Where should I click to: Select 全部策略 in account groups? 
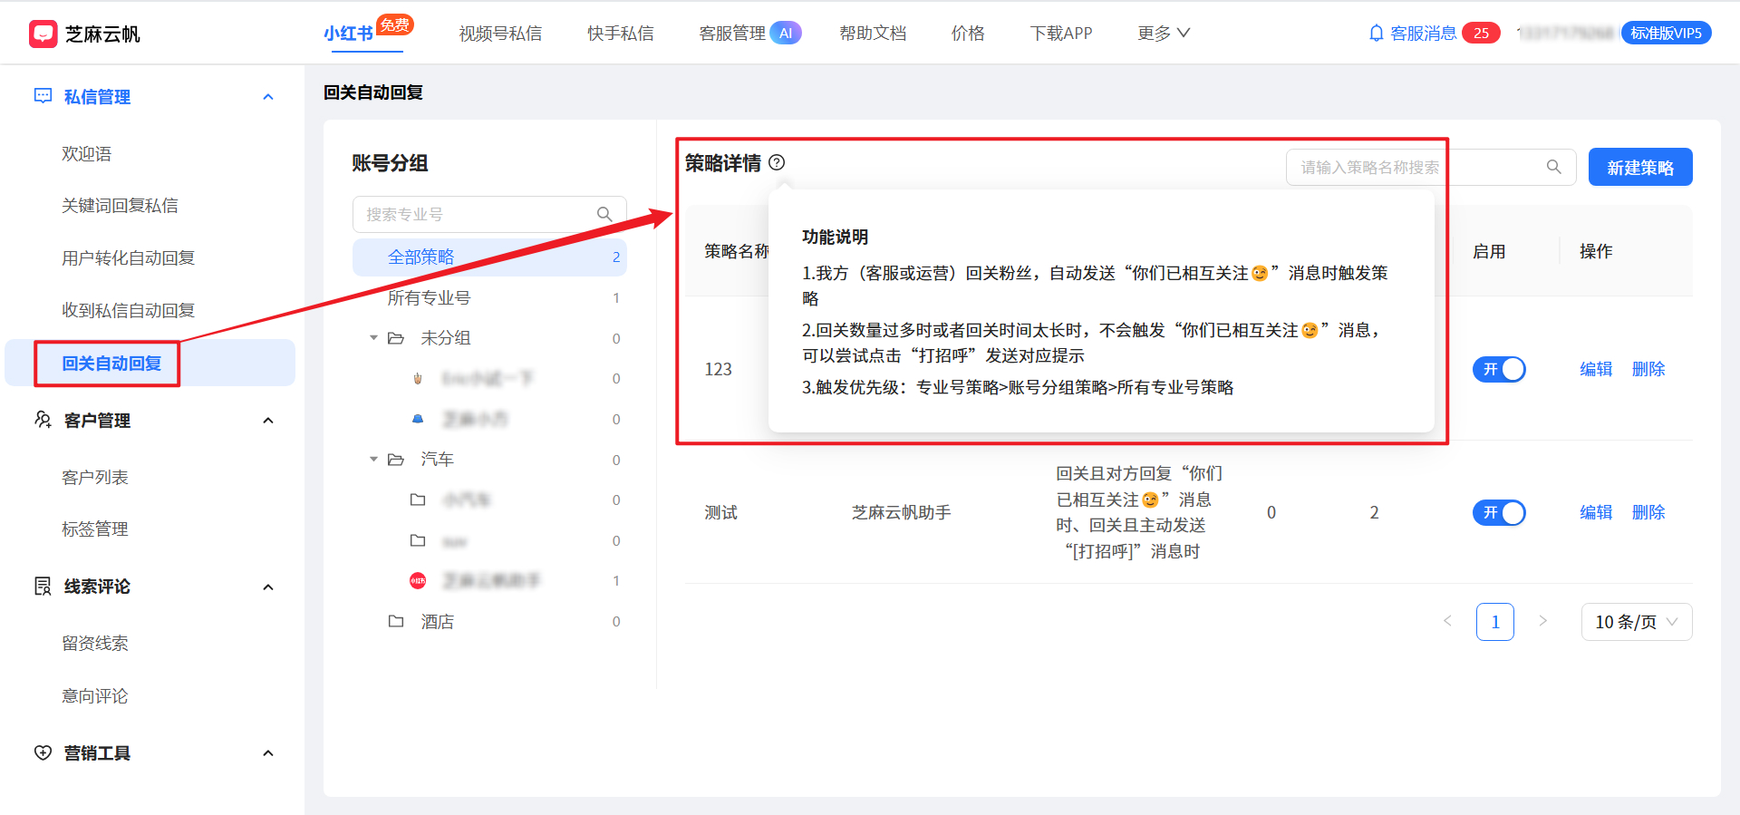tap(489, 257)
